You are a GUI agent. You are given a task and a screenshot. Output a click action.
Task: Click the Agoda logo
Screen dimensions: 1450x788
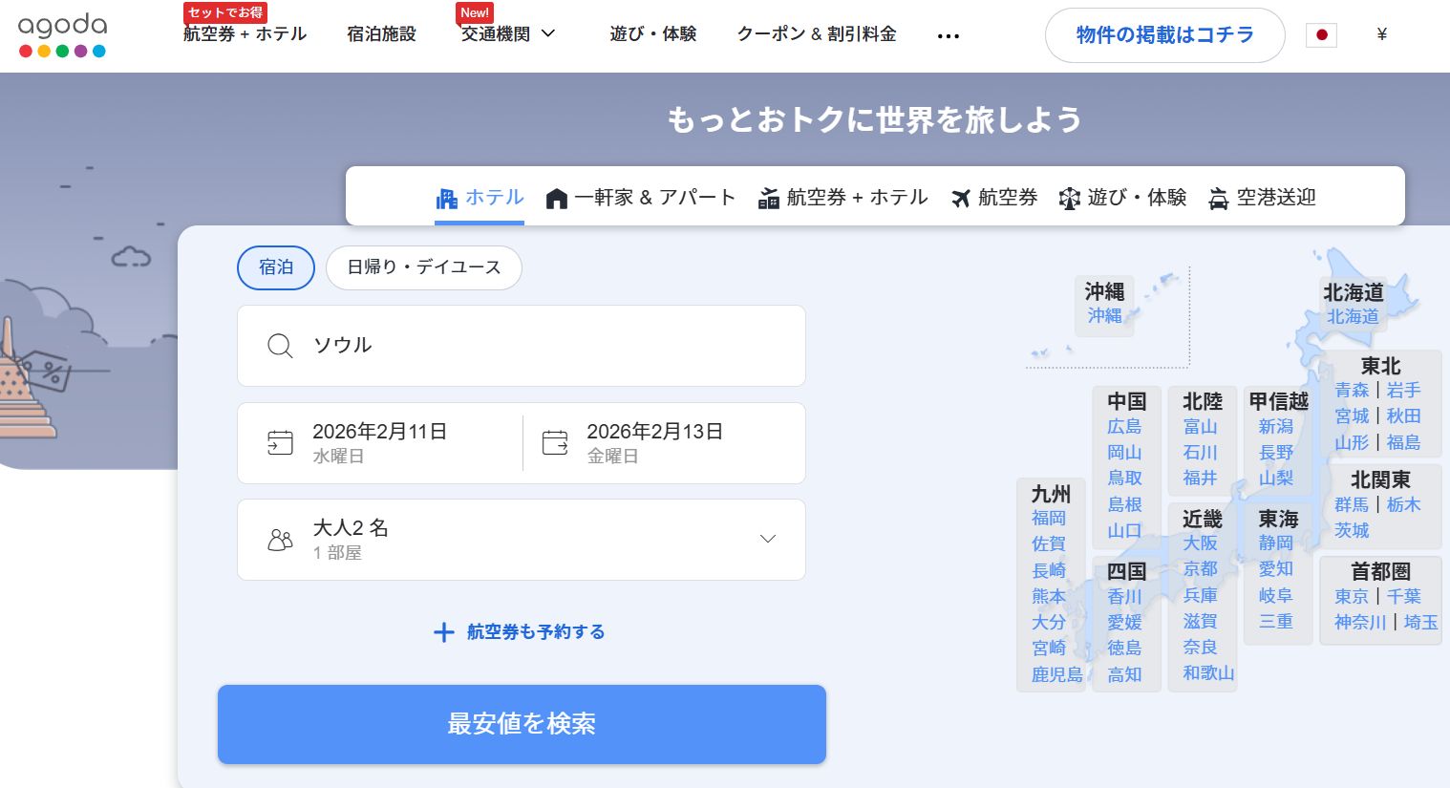62,35
